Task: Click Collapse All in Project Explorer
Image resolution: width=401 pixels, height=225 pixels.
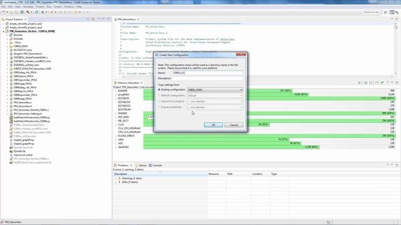Action: click(x=88, y=19)
